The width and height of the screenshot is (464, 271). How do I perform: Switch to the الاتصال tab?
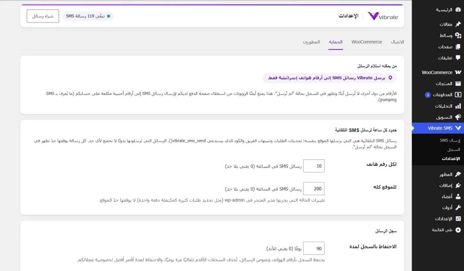click(397, 42)
